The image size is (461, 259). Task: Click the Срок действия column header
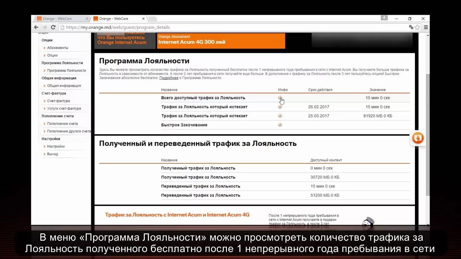[320, 90]
